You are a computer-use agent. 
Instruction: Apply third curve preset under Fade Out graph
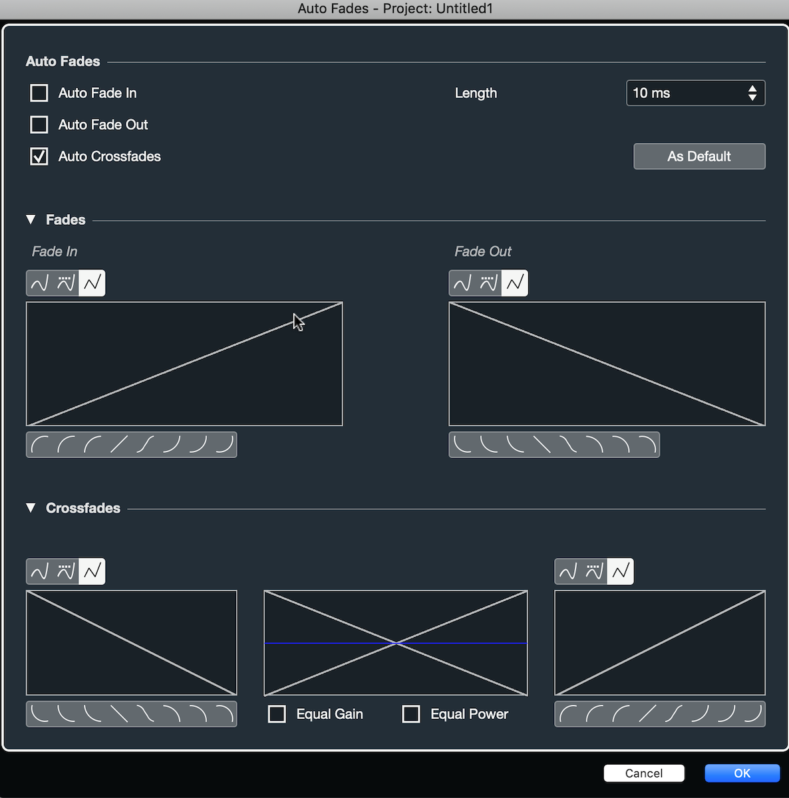tap(515, 445)
